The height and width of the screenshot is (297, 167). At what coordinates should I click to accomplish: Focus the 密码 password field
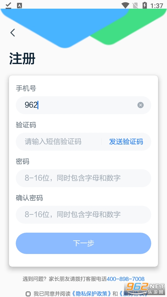pyautogui.click(x=83, y=178)
